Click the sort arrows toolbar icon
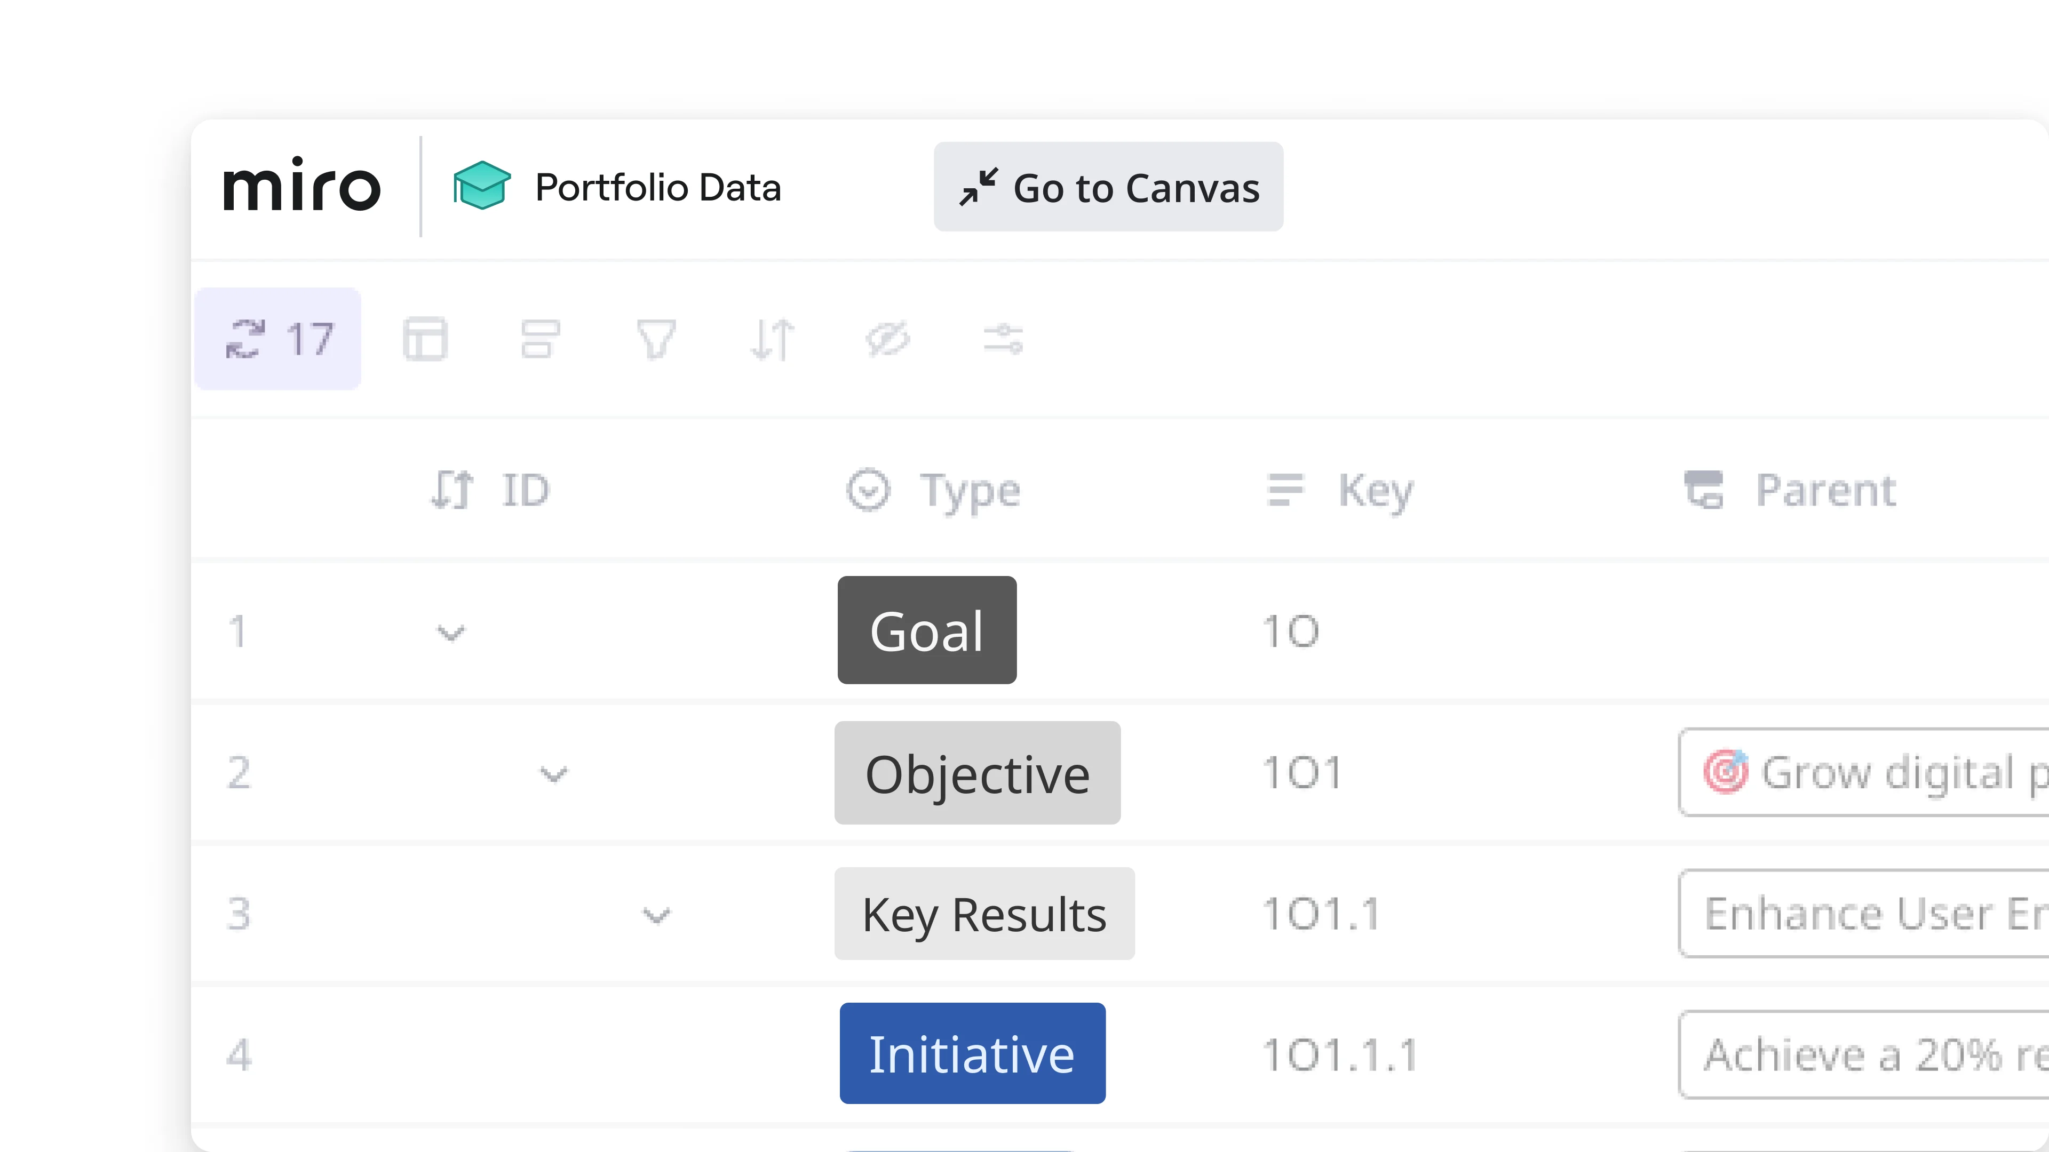 (772, 340)
